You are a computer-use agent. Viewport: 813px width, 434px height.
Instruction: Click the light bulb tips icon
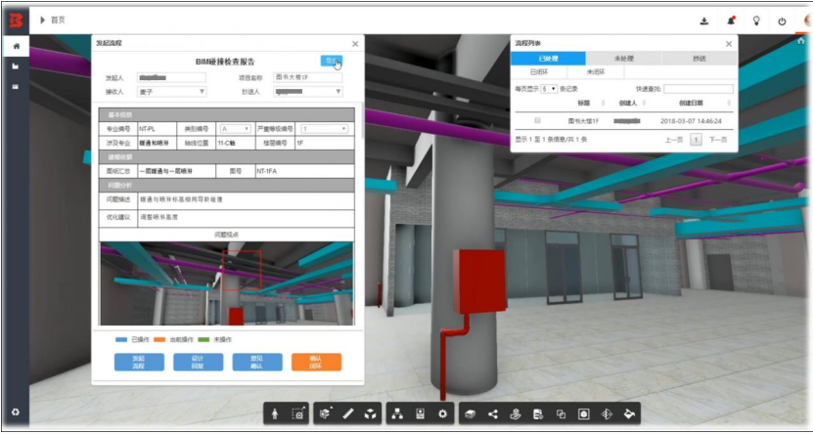[x=756, y=22]
